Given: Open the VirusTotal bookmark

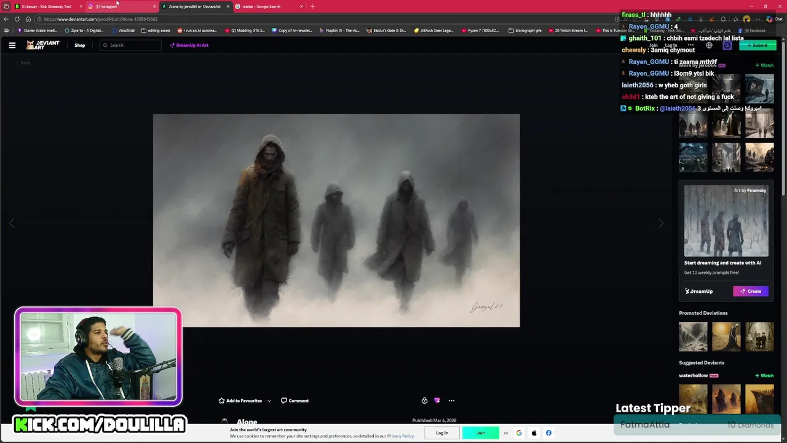Looking at the screenshot, I should pos(123,30).
